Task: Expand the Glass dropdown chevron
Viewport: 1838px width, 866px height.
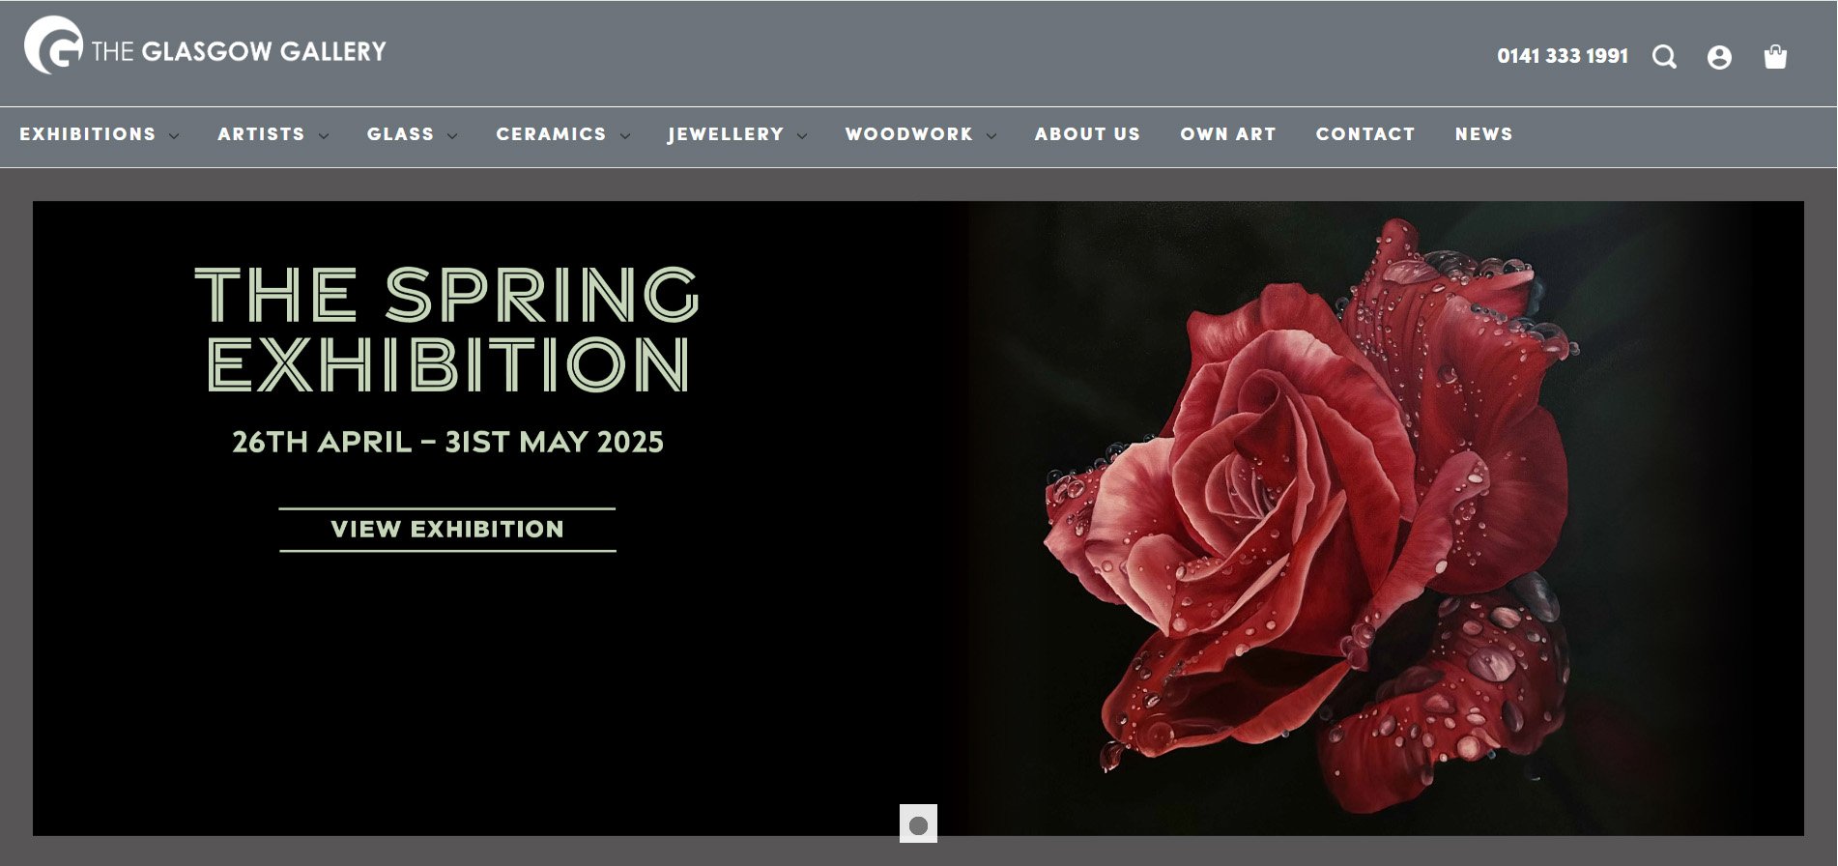Action: (x=452, y=136)
